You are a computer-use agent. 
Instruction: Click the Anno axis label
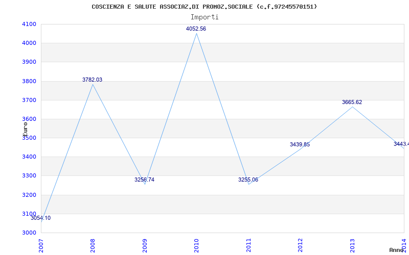tap(396, 250)
